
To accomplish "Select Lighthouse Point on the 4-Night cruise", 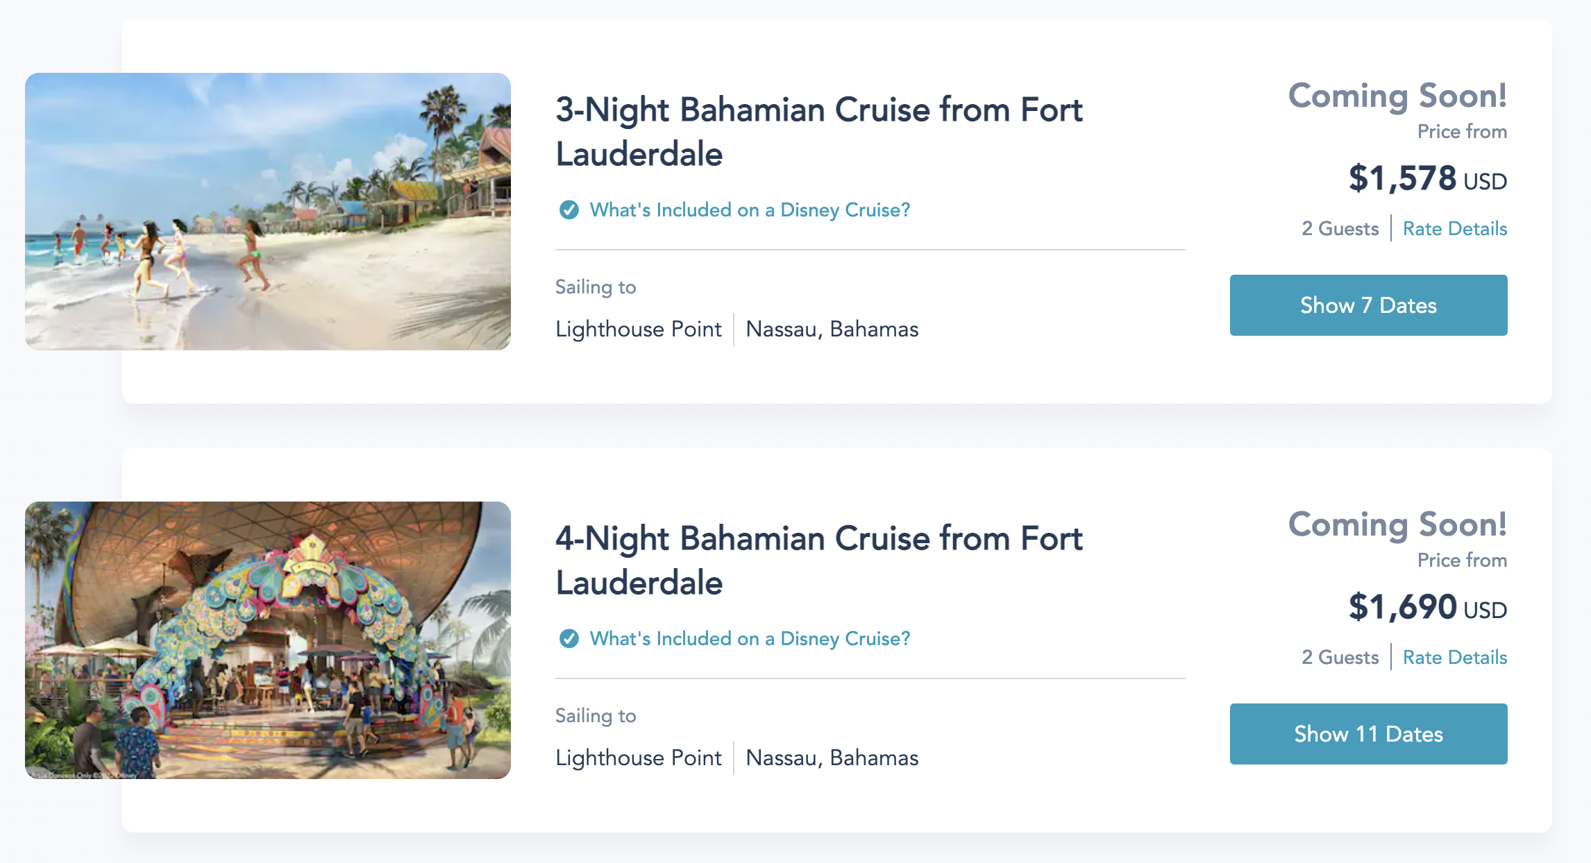I will point(638,758).
